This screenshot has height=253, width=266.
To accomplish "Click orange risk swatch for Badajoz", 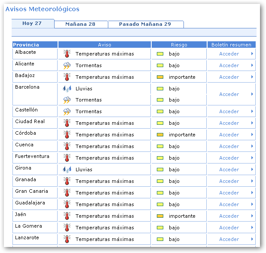I will (x=160, y=77).
